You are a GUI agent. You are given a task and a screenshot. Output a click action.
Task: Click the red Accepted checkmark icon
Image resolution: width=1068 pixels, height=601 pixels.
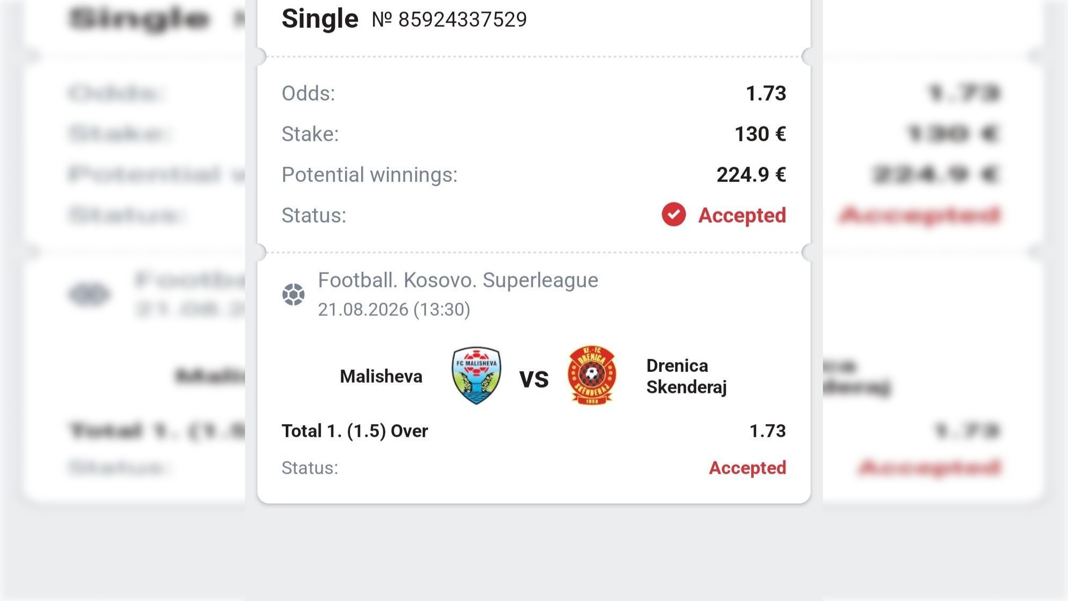pyautogui.click(x=674, y=215)
